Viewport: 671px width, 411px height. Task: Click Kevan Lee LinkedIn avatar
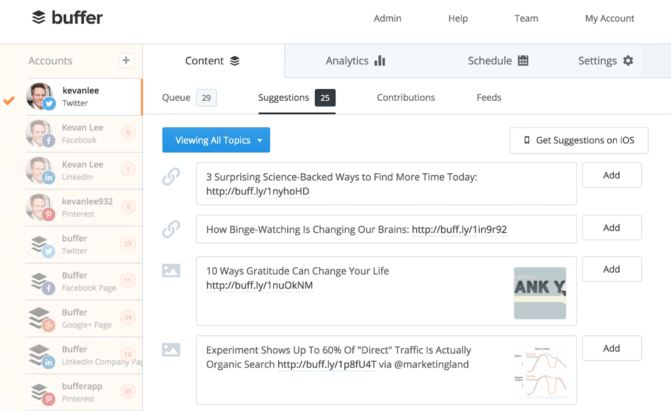40,170
